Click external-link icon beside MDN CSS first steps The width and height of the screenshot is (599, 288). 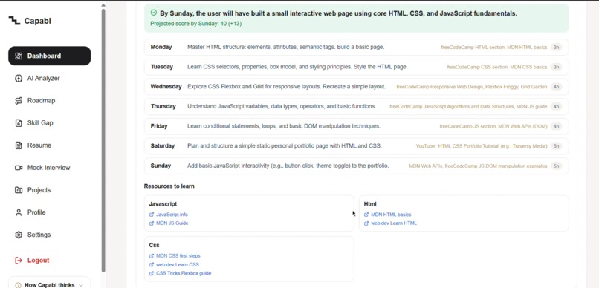click(152, 256)
